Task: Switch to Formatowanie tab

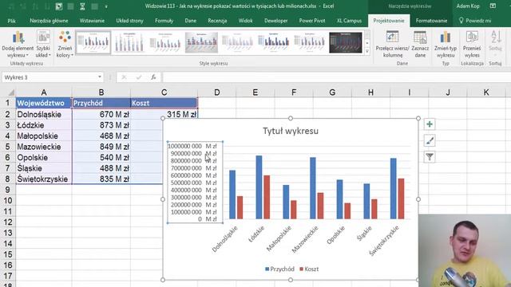Action: 431,21
